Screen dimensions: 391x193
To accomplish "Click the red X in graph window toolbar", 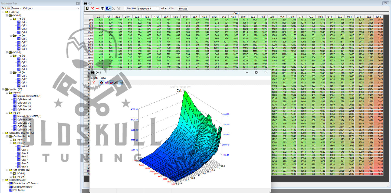I will [93, 83].
